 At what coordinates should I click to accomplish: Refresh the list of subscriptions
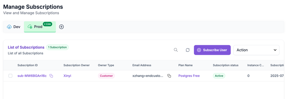(x=188, y=50)
